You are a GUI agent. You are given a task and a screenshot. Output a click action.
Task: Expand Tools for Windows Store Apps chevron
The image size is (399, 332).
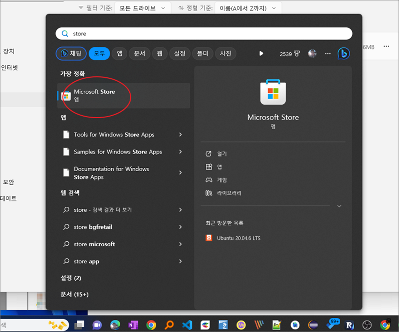180,135
